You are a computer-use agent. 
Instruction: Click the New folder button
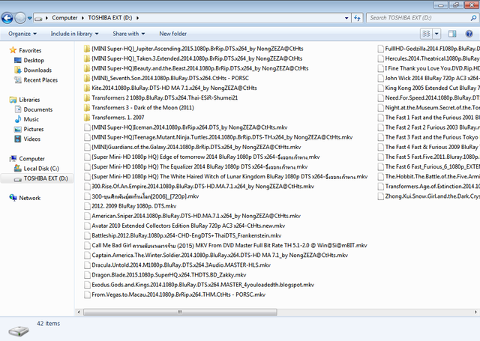pyautogui.click(x=172, y=34)
